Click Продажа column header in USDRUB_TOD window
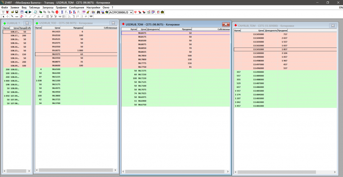Image resolution: width=343 pixels, height=177 pixels. coord(72,28)
